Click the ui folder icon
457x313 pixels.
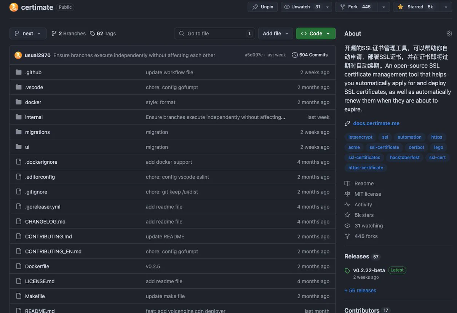19,147
